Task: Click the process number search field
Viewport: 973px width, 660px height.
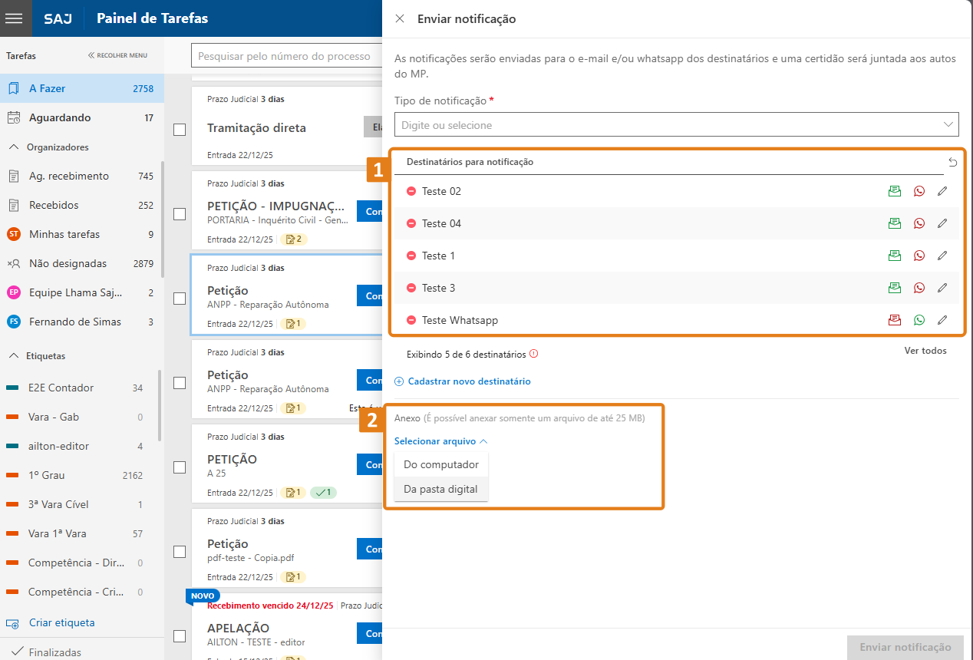Action: (285, 56)
